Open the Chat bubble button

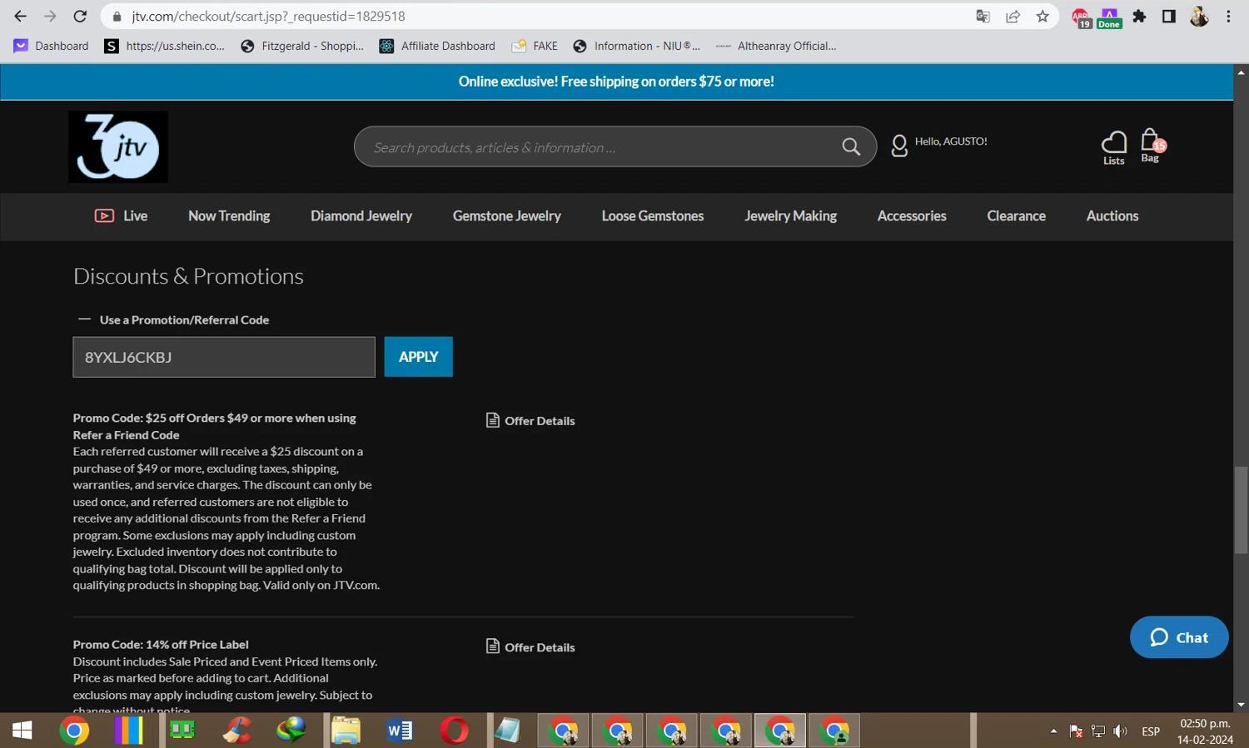pyautogui.click(x=1179, y=637)
